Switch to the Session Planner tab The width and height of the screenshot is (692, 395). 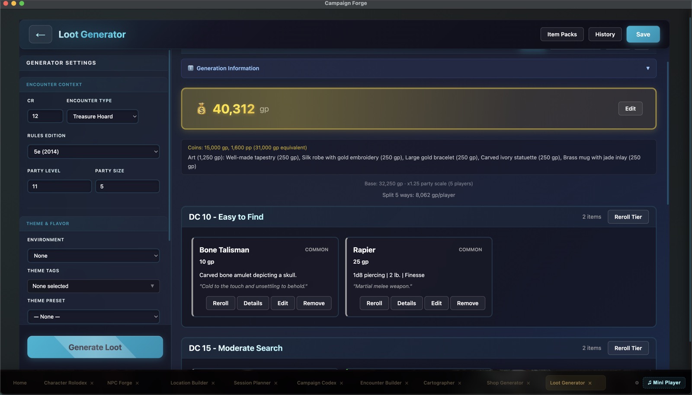(x=252, y=383)
